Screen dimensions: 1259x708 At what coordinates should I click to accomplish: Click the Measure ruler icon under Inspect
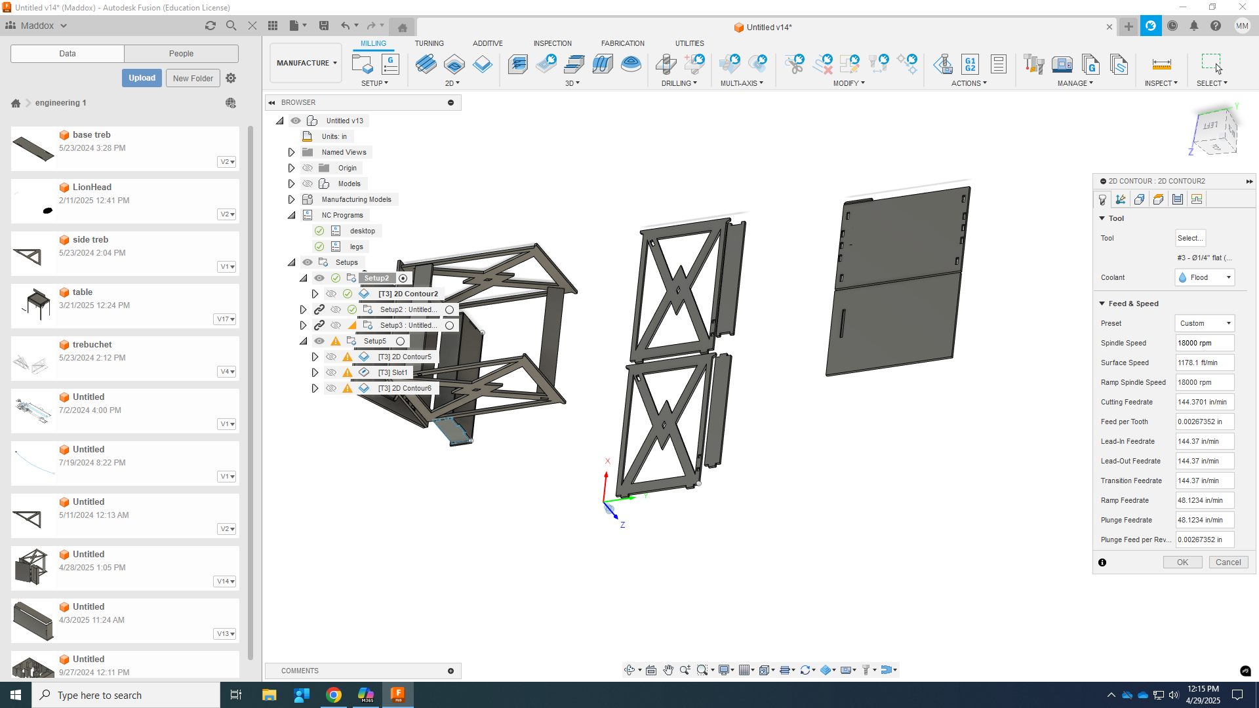1161,64
